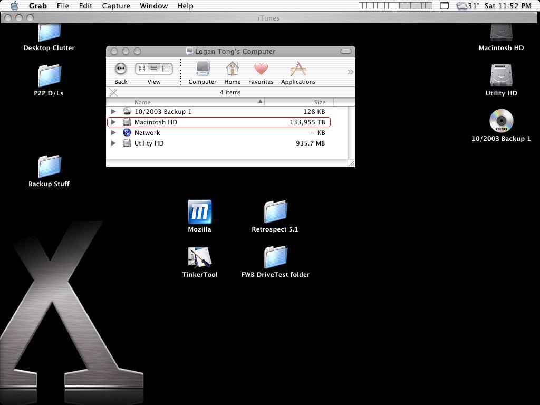Open the Help menu

tap(185, 6)
